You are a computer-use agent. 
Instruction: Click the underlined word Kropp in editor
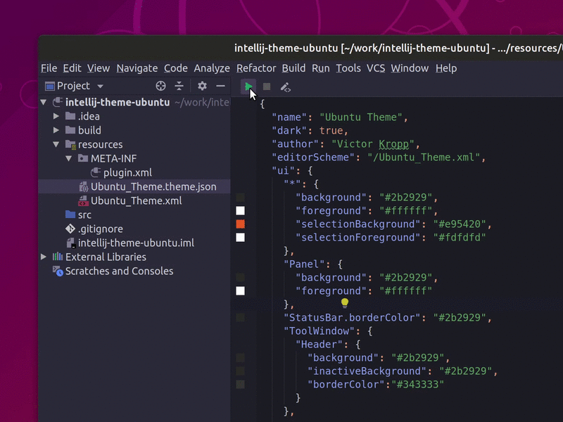394,144
